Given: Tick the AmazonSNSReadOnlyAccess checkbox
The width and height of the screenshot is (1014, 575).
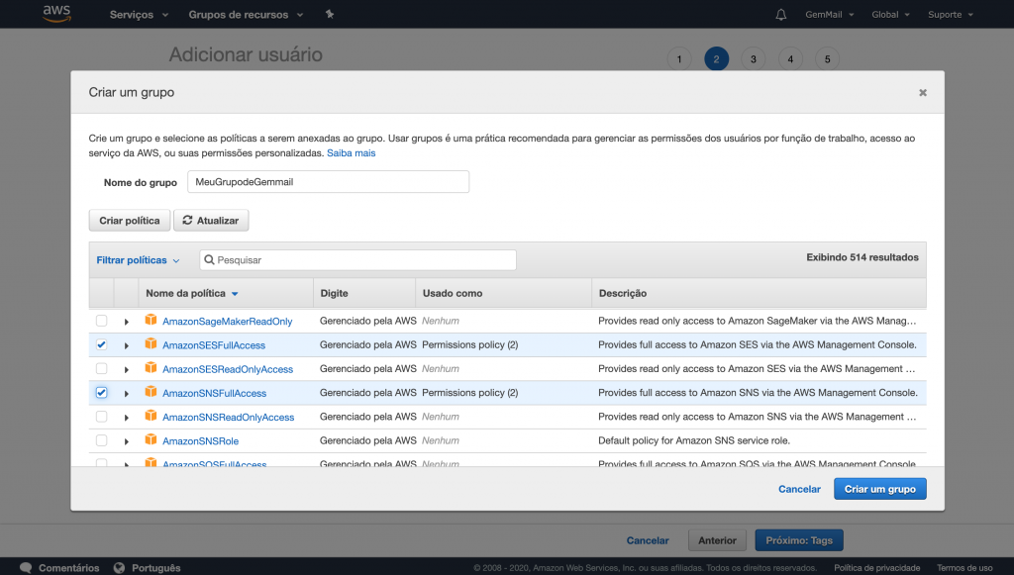Looking at the screenshot, I should (x=102, y=416).
